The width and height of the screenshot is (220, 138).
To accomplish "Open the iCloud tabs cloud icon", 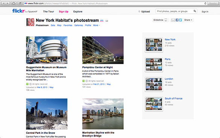I will tap(14, 3).
